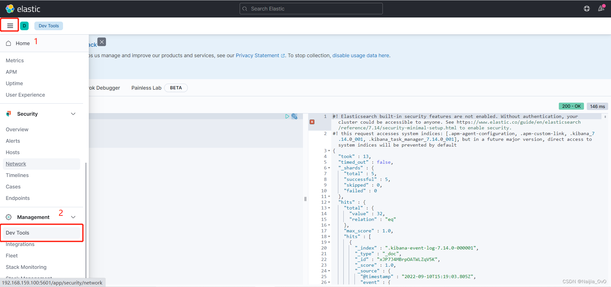Image resolution: width=611 pixels, height=287 pixels.
Task: Click the "_id" value line
Action: [x=397, y=259]
